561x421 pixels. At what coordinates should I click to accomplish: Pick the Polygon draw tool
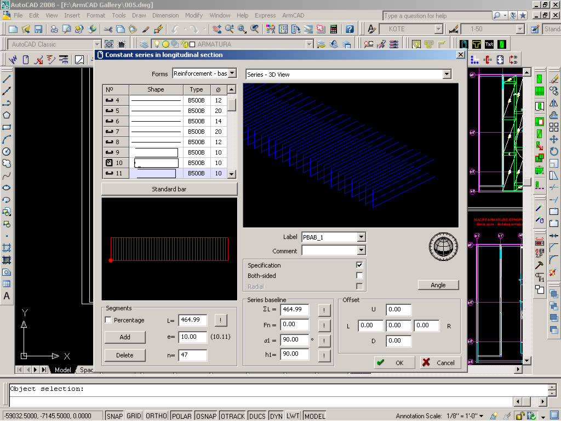coord(7,115)
